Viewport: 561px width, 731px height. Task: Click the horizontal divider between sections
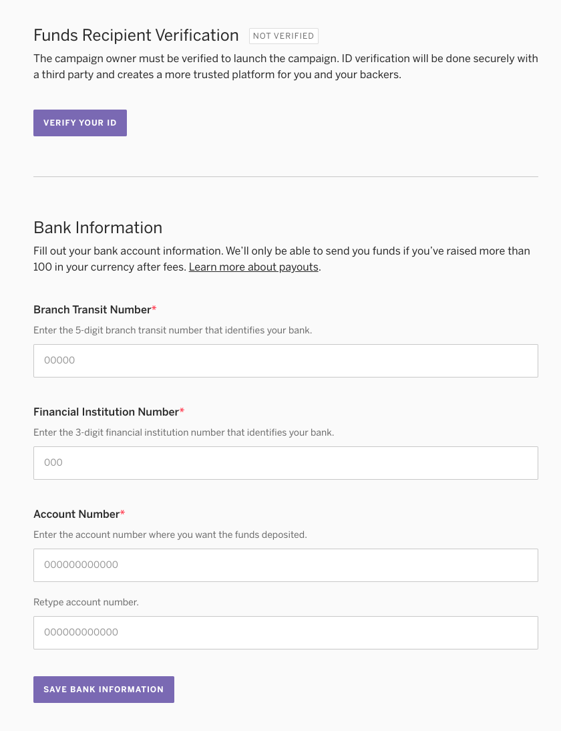coord(286,176)
